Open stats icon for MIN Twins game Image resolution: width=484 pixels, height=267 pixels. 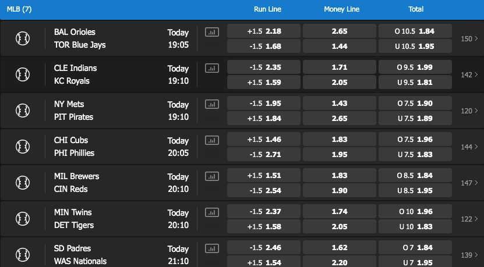pyautogui.click(x=212, y=212)
